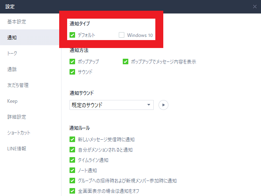The image size is (261, 196).
Task: Select the 通知 sidebar item
Action: [x=30, y=37]
